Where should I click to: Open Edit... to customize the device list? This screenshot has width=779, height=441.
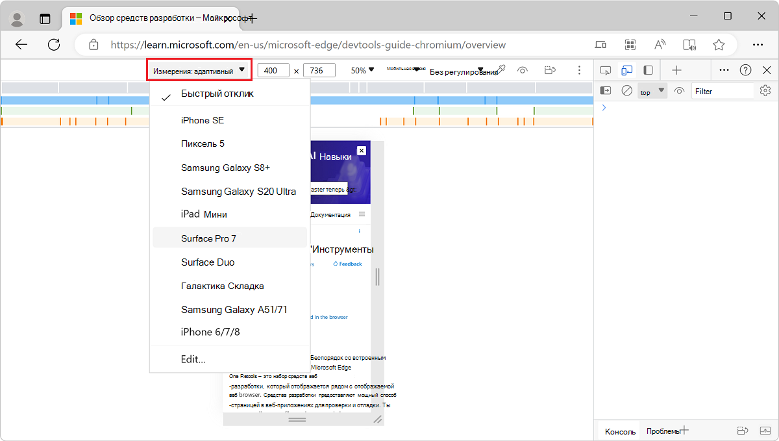[230, 359]
